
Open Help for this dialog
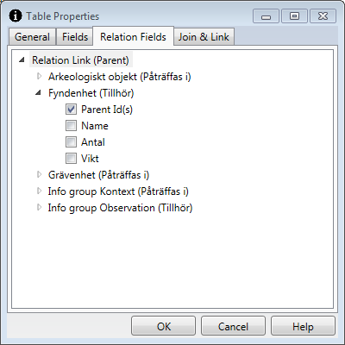click(303, 326)
